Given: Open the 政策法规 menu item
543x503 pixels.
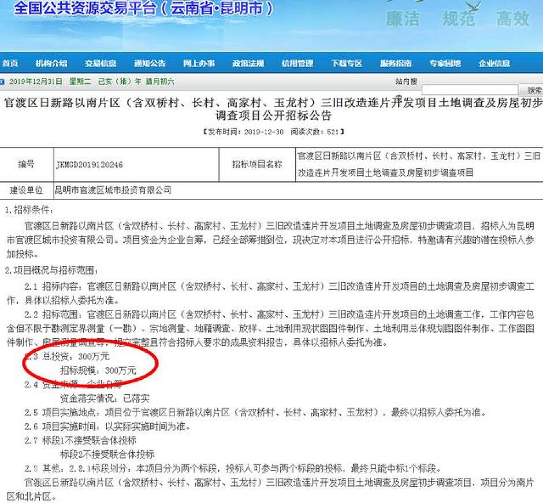Looking at the screenshot, I should (x=248, y=64).
